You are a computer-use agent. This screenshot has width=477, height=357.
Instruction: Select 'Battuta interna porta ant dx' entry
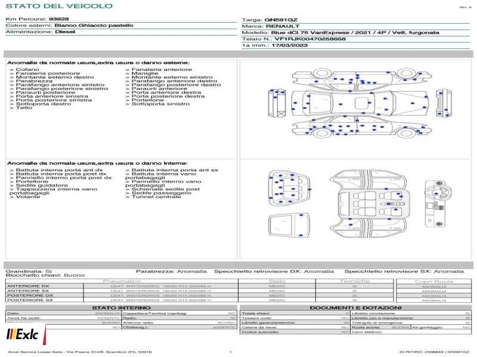pyautogui.click(x=59, y=170)
